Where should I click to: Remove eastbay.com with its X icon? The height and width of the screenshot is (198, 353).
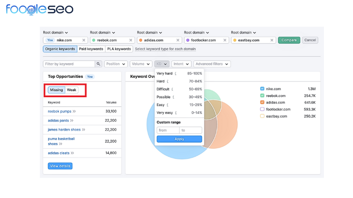click(x=272, y=40)
